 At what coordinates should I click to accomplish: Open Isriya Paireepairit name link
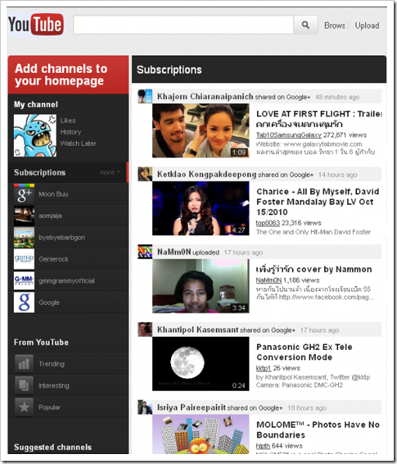point(192,407)
